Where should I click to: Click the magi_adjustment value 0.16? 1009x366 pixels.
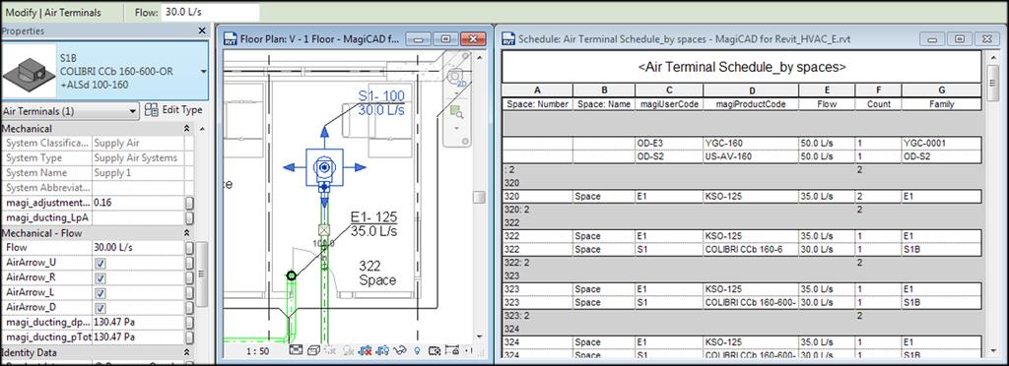138,203
